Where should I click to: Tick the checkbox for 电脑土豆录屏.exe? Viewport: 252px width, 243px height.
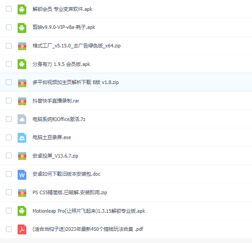point(9,137)
